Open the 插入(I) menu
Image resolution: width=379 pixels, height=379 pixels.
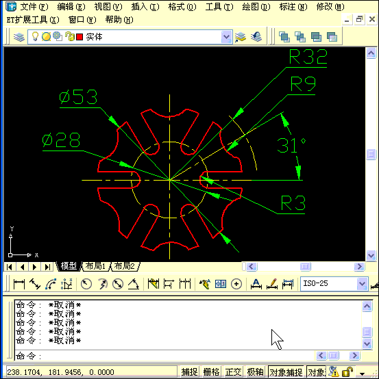pos(145,7)
